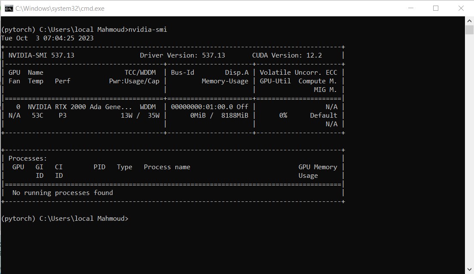Maximize the cmd.exe window
This screenshot has width=474, height=274.
coord(436,8)
